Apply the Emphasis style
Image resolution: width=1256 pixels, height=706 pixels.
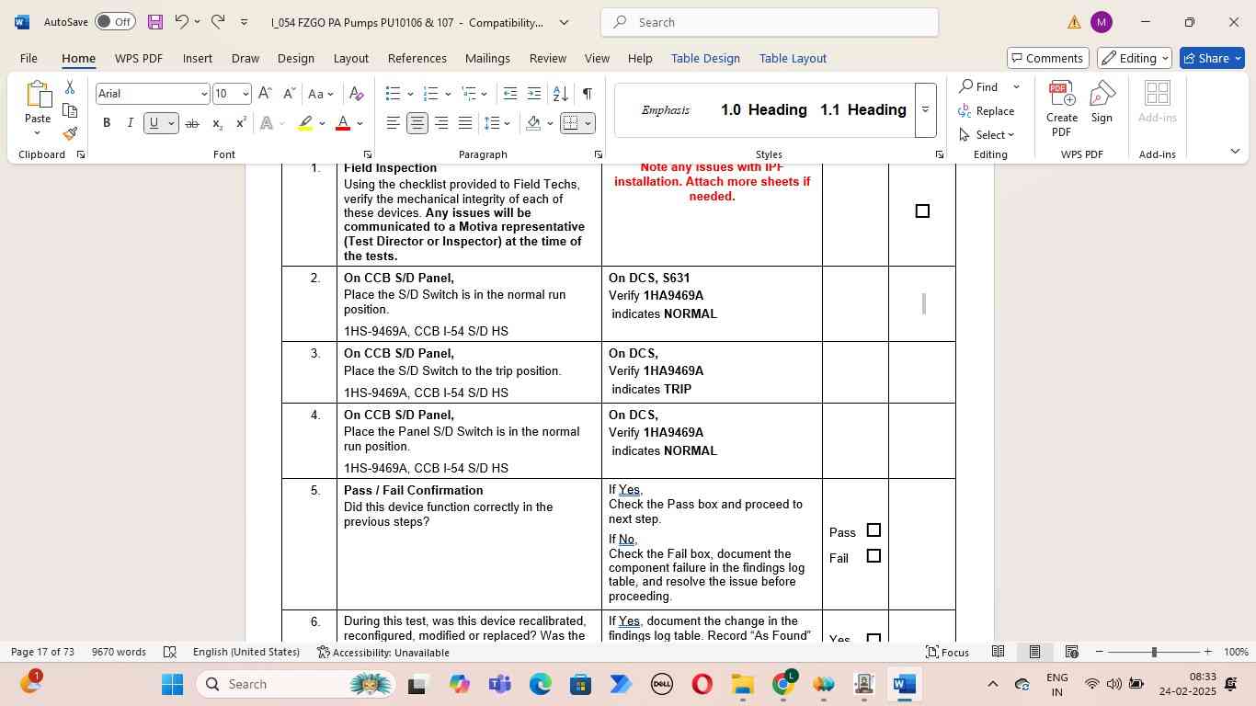666,110
